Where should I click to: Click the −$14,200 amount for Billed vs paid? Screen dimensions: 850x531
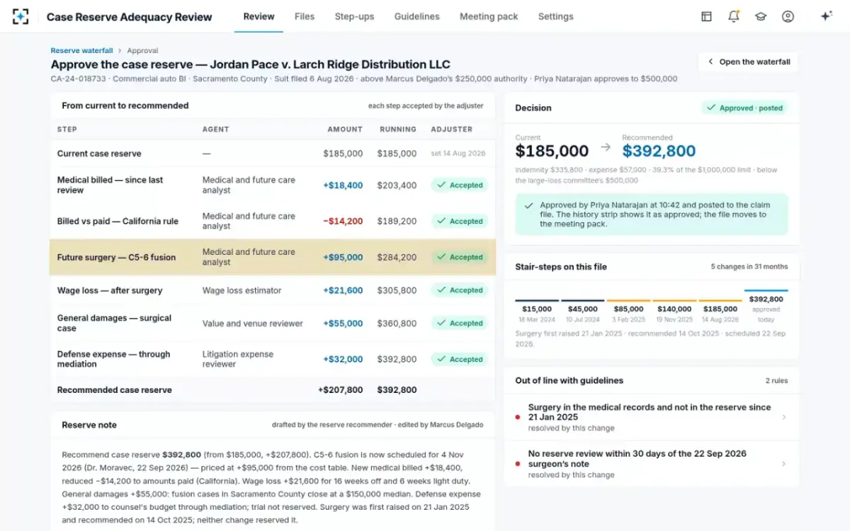click(343, 222)
